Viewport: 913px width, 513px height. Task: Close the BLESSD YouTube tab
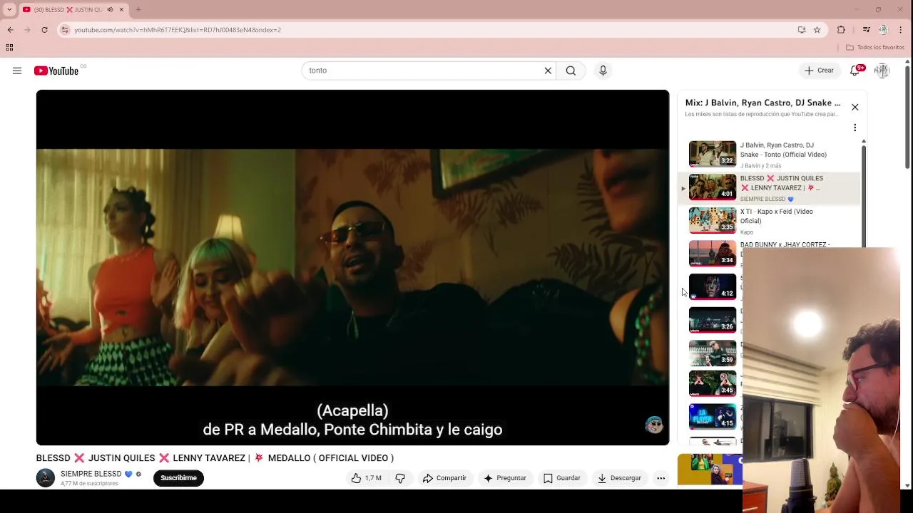(x=121, y=9)
